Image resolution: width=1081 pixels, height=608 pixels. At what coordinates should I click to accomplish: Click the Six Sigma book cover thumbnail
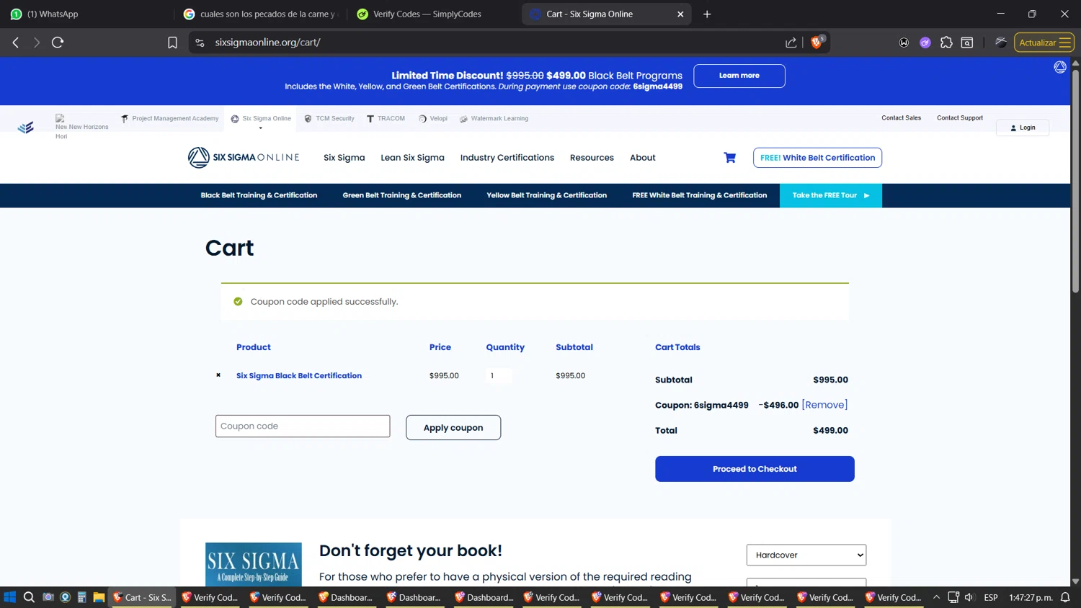(x=254, y=564)
